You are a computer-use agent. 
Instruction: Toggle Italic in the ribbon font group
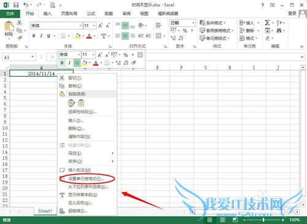pos(41,36)
